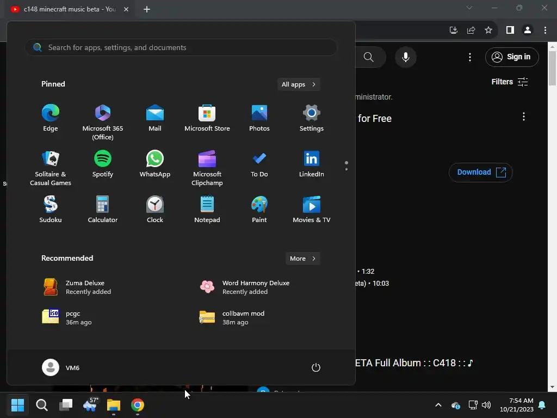557x418 pixels.
Task: Launch Microsoft 365 (Office)
Action: click(x=103, y=122)
